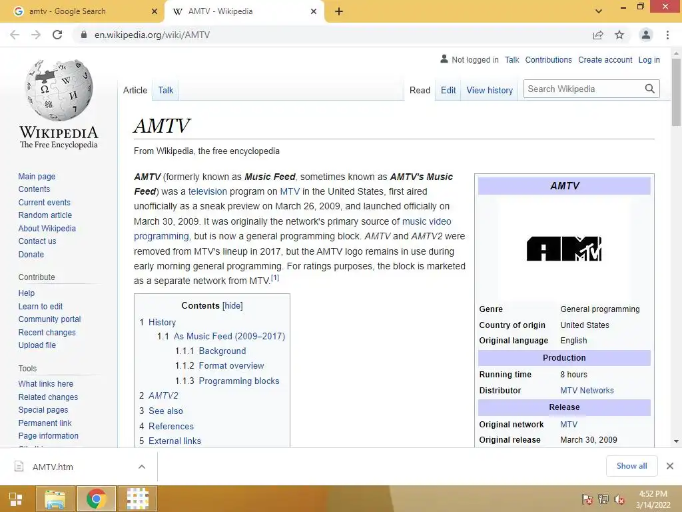Click the Donate sidebar link

[31, 254]
